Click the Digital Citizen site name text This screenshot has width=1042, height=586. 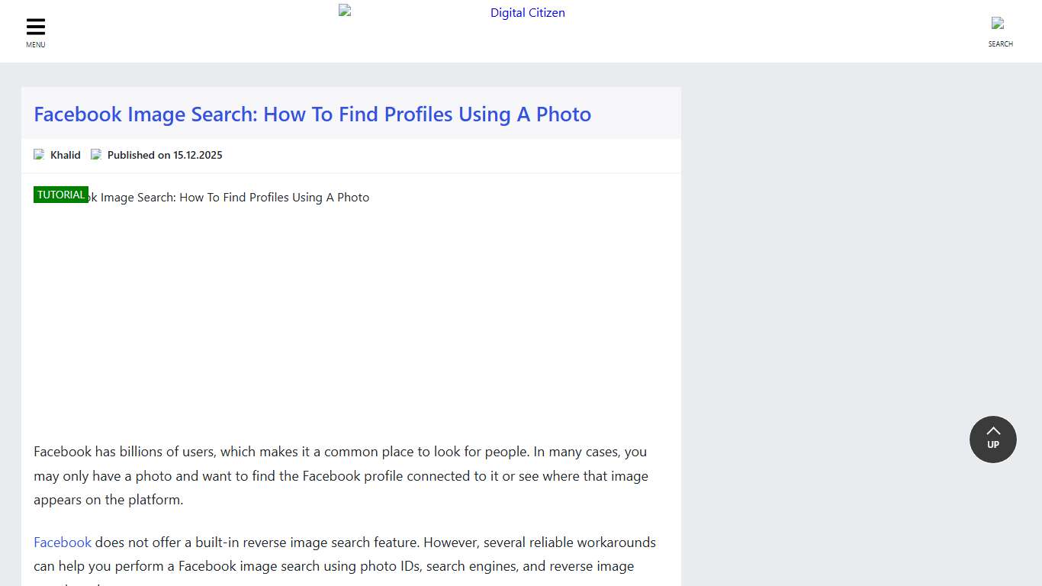(x=527, y=12)
